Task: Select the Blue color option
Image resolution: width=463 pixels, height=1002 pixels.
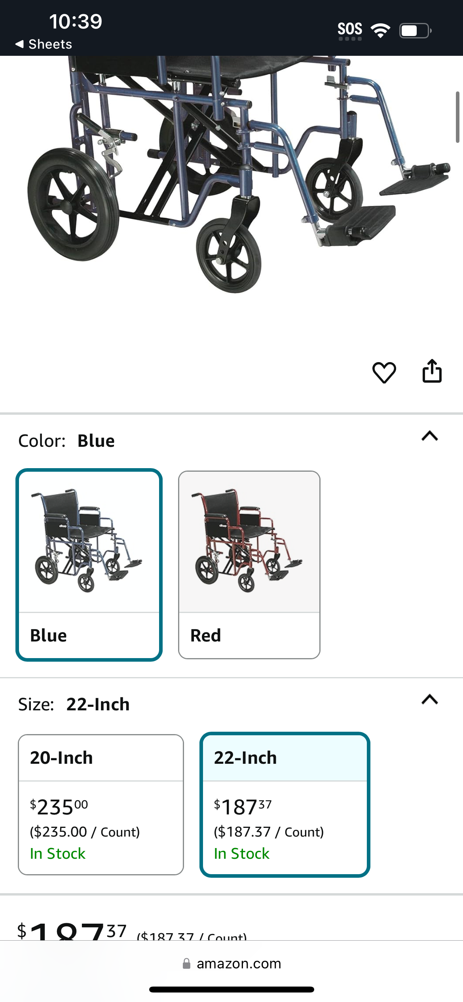Action: pyautogui.click(x=89, y=565)
